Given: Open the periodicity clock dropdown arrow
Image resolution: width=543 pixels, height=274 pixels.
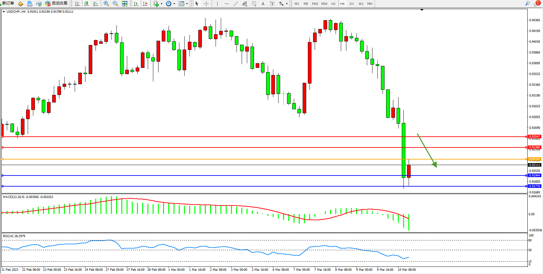Looking at the screenshot, I should (174, 4).
